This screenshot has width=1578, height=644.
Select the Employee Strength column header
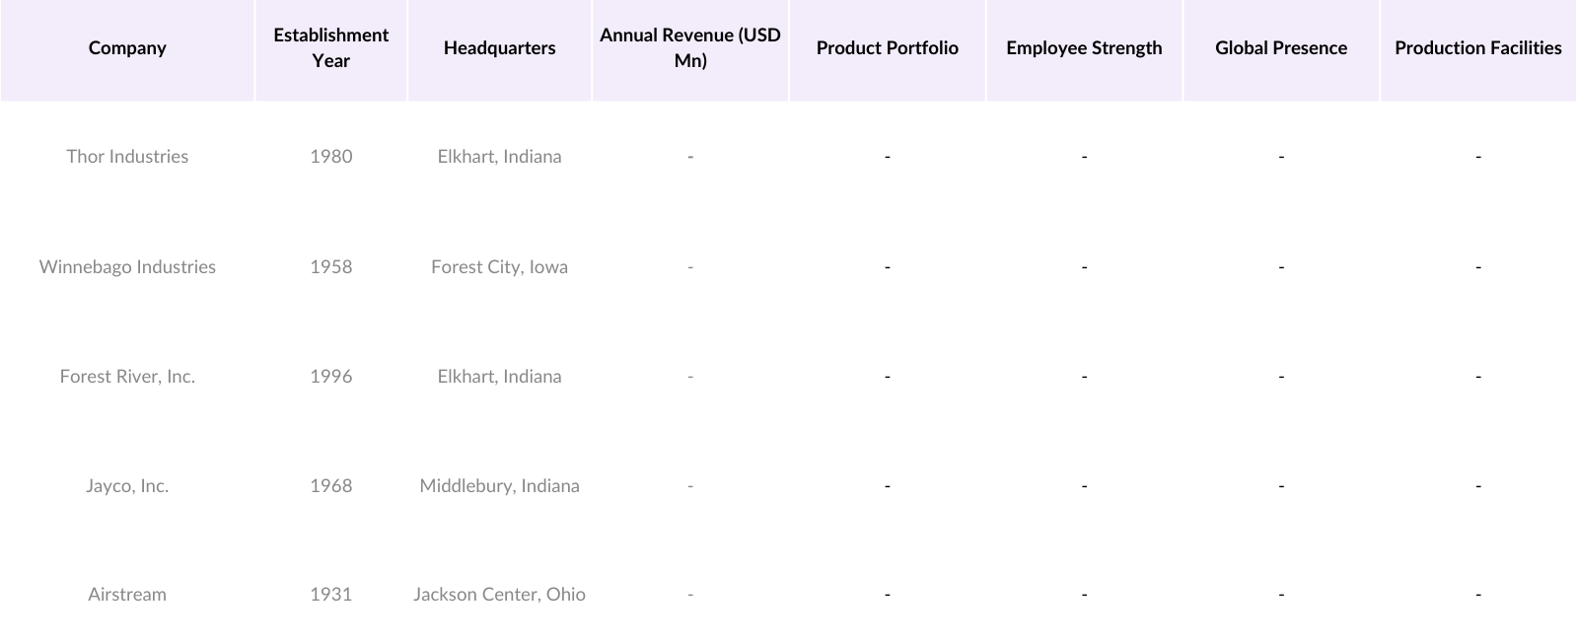(x=1084, y=48)
